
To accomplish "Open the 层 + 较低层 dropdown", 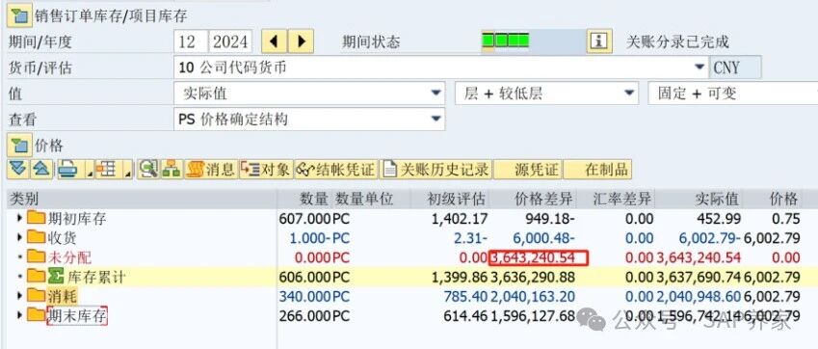I will coord(628,94).
